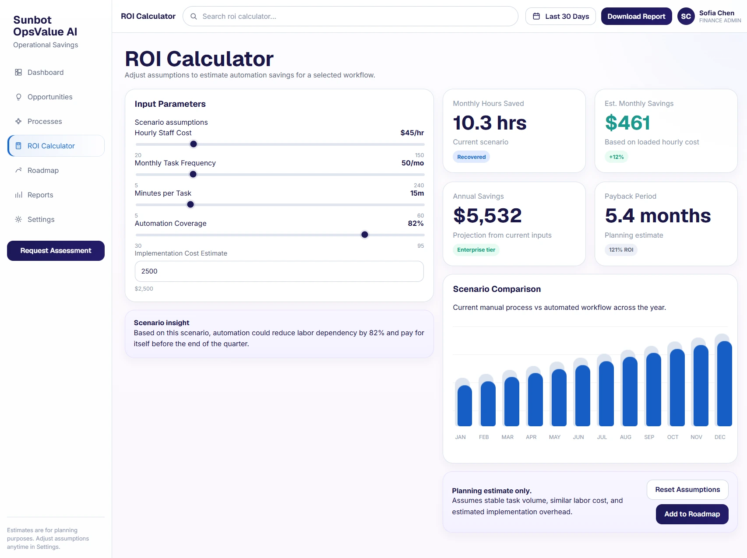Image resolution: width=747 pixels, height=558 pixels.
Task: Click the $45/hr value label
Action: point(412,133)
